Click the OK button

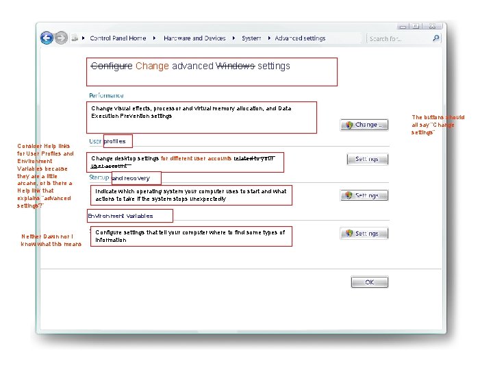(x=370, y=282)
